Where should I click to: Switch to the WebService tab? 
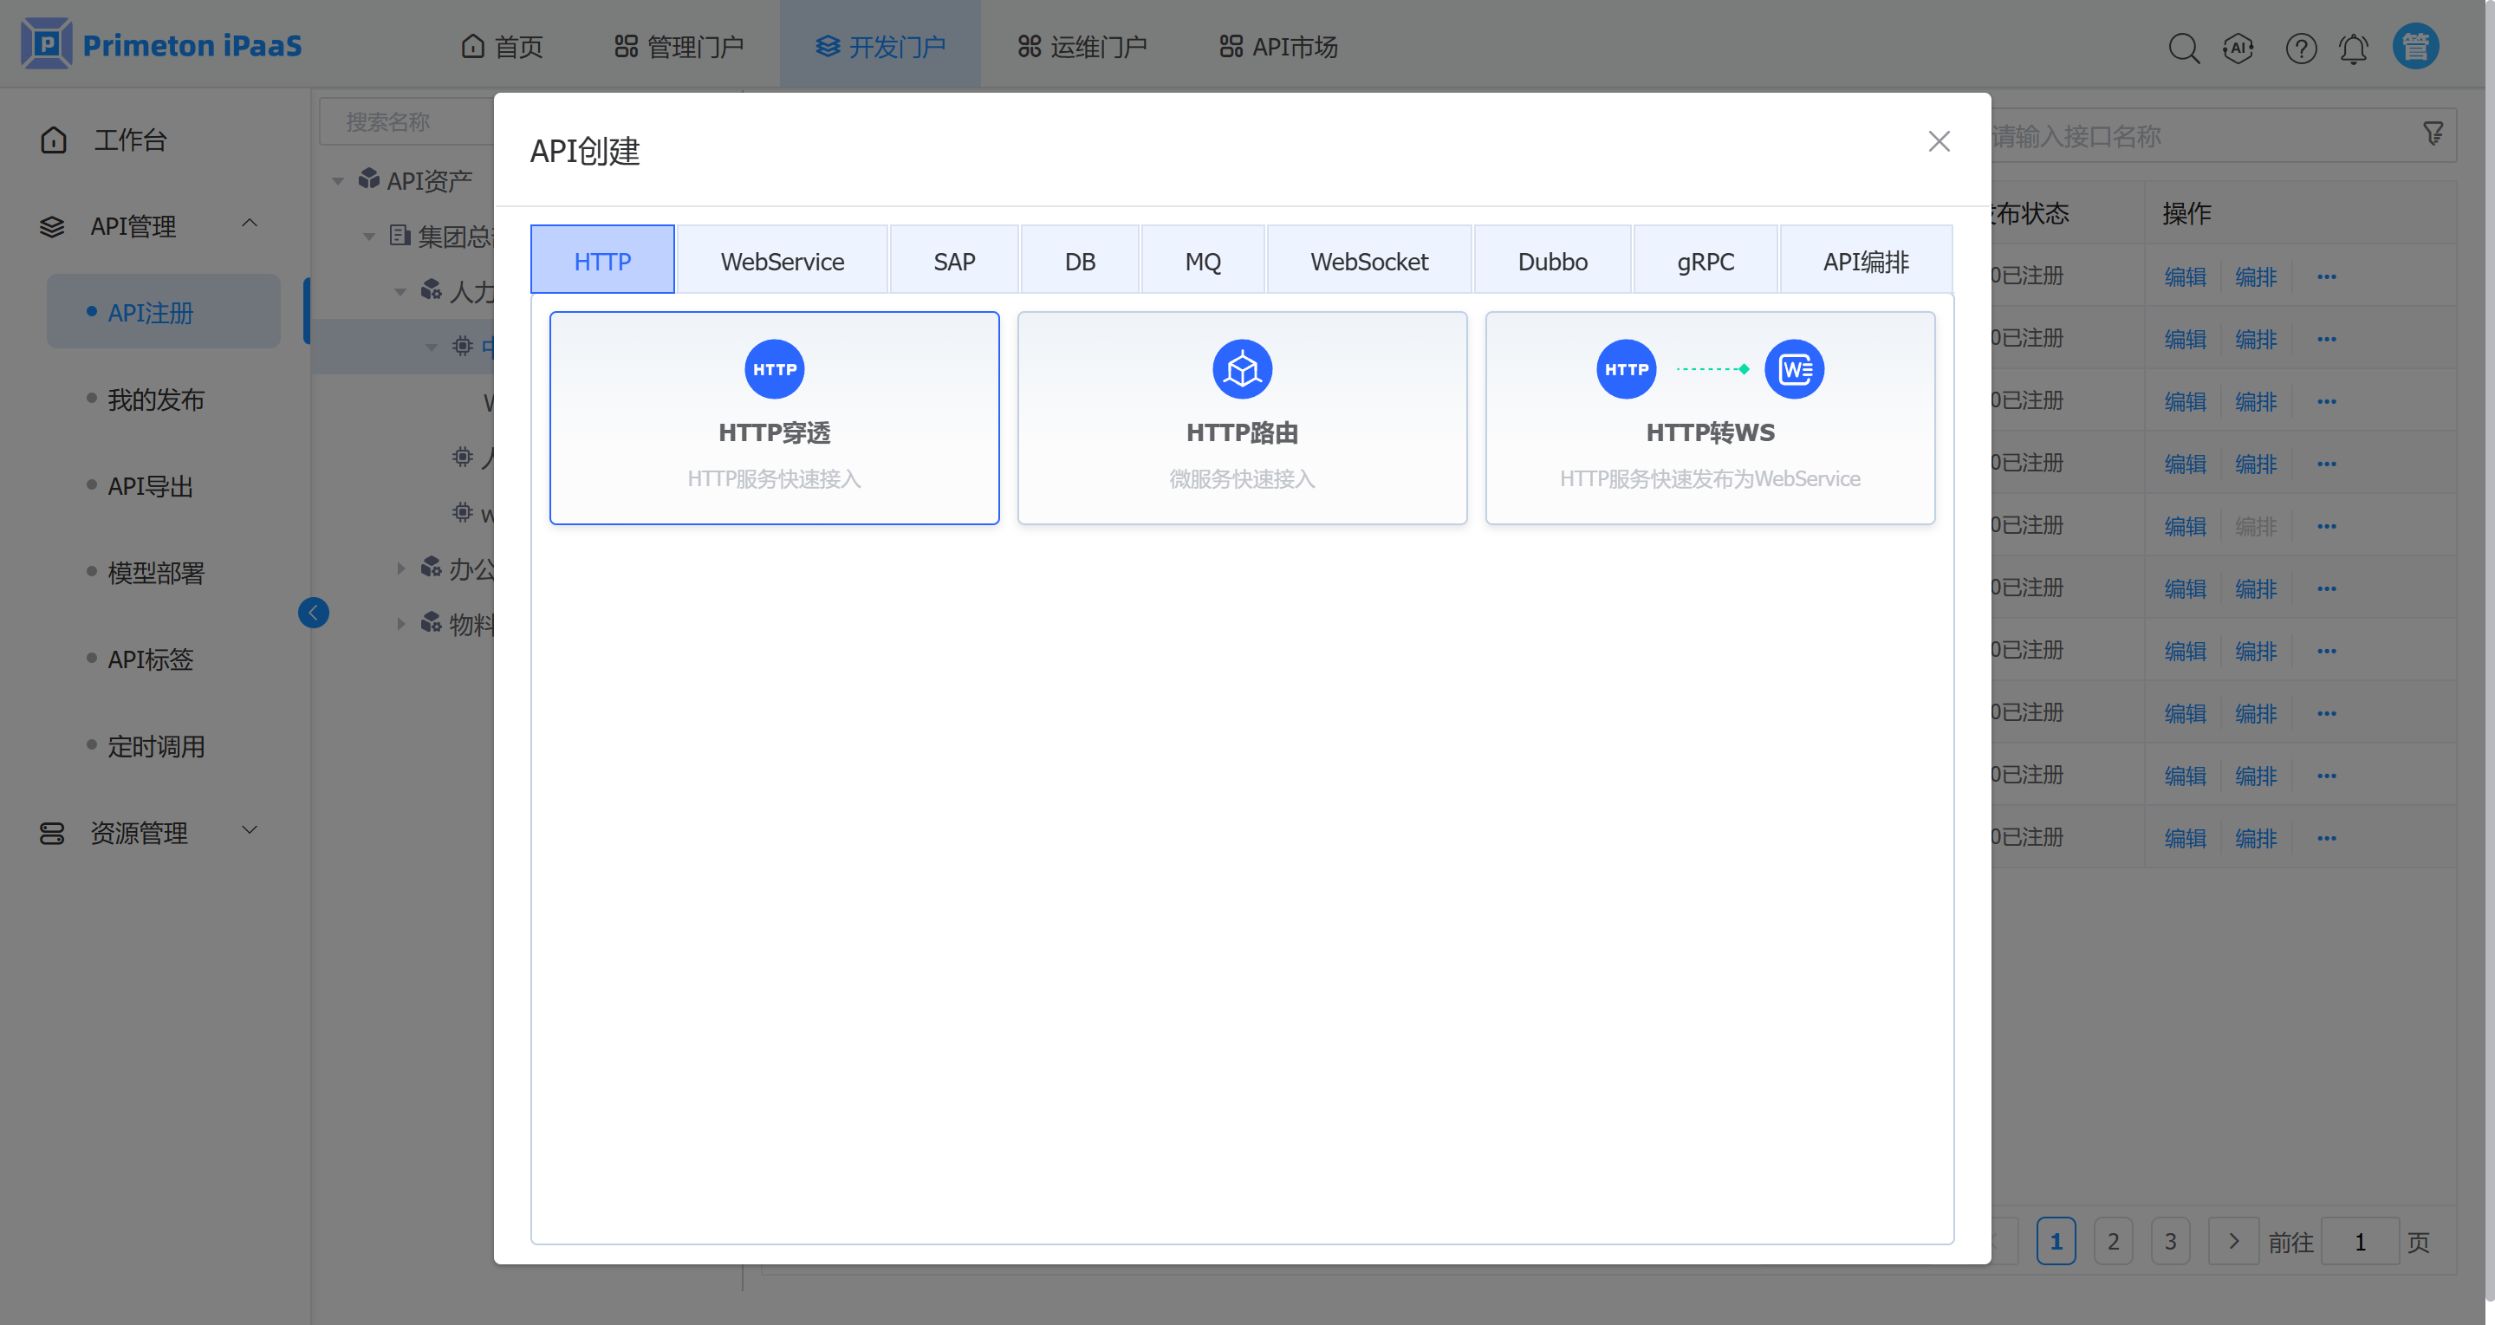click(782, 261)
